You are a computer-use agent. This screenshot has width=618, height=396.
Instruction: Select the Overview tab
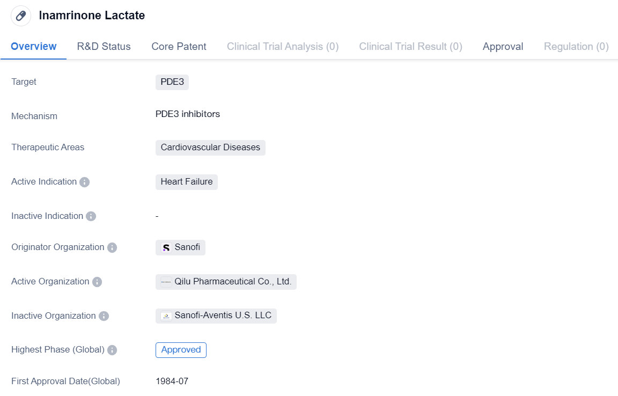pos(33,47)
